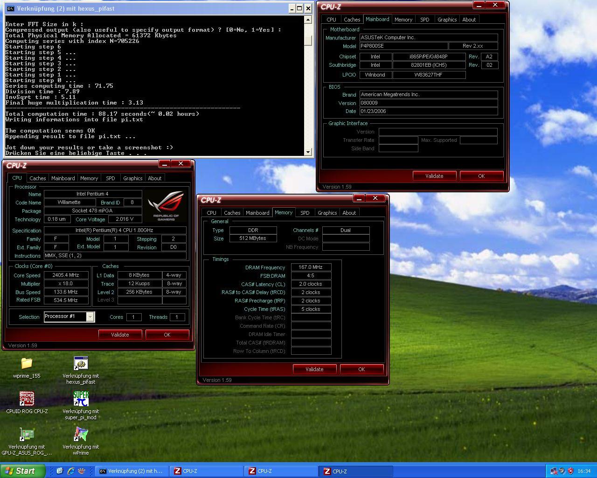Close the CPU tab CPU-Z window

point(181,164)
